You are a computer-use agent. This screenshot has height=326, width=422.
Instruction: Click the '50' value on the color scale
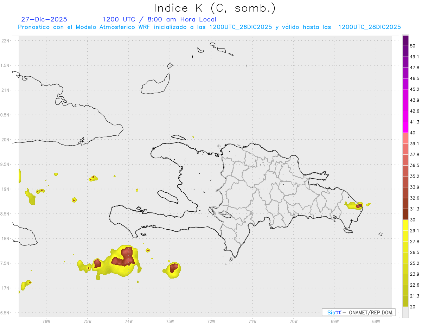[413, 46]
